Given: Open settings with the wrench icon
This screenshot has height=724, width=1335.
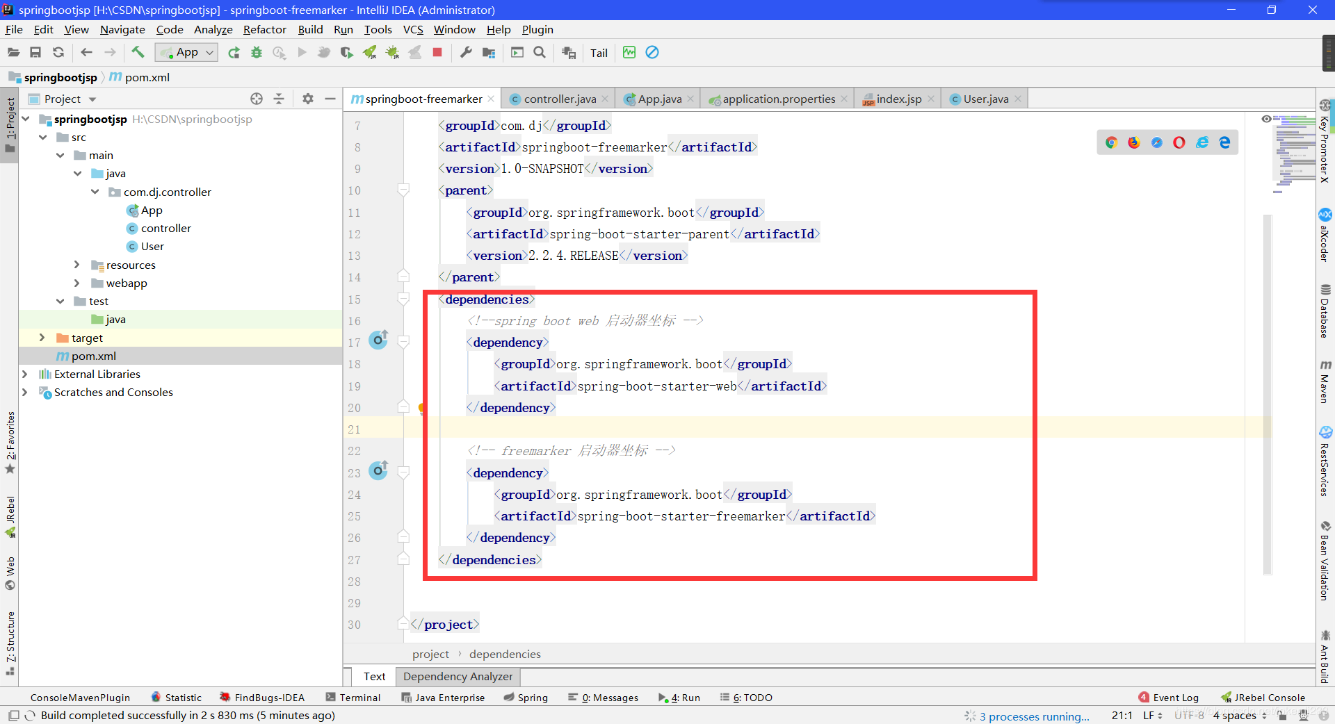Looking at the screenshot, I should click(x=466, y=52).
